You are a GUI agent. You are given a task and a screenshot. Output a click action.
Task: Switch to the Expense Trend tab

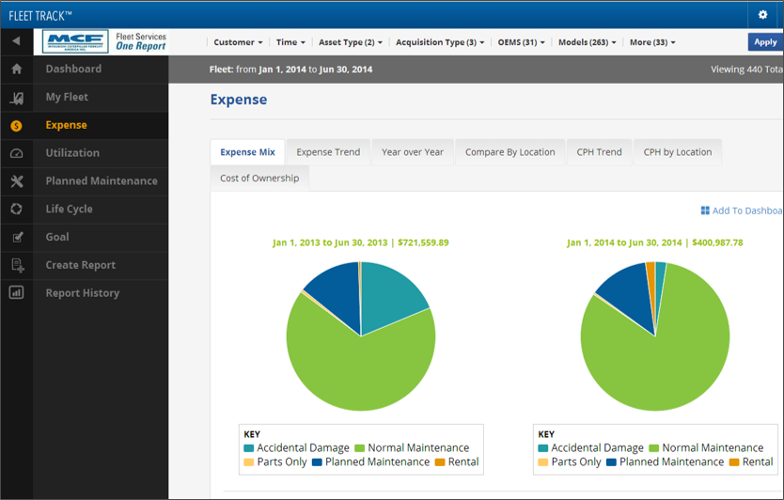click(x=328, y=152)
